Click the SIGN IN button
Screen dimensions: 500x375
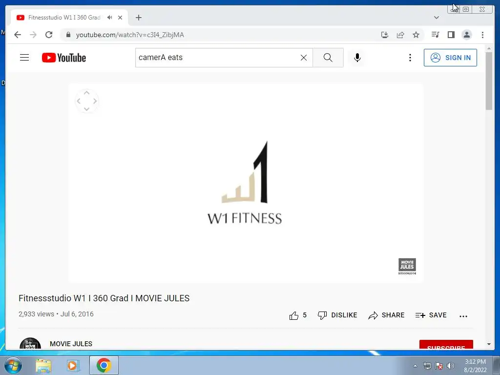tap(450, 58)
